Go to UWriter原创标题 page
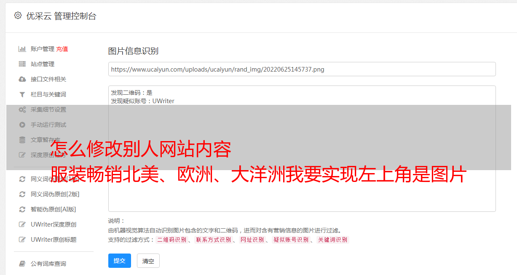Viewport: 517px width, 275px height. [x=54, y=240]
